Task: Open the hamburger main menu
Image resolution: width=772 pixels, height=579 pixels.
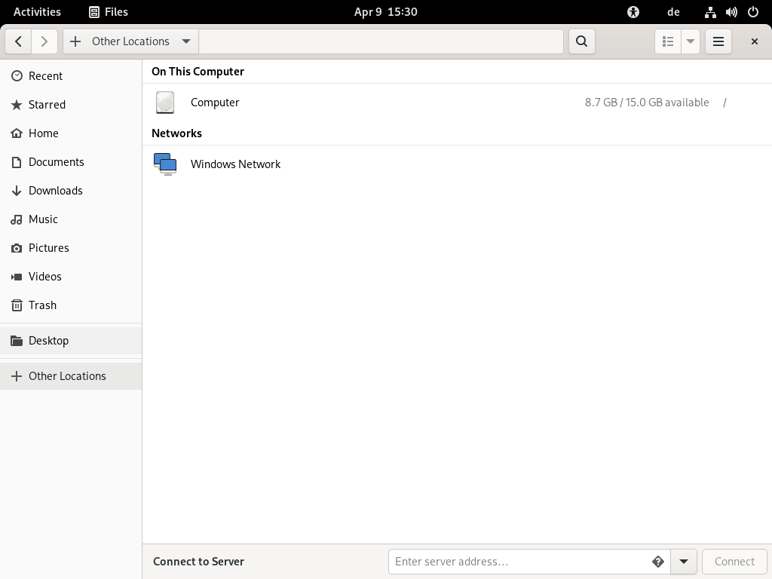Action: 718,41
